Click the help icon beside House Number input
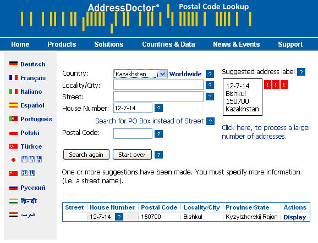 (158, 108)
